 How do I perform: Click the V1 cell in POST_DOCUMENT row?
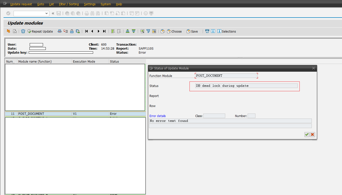pos(90,114)
